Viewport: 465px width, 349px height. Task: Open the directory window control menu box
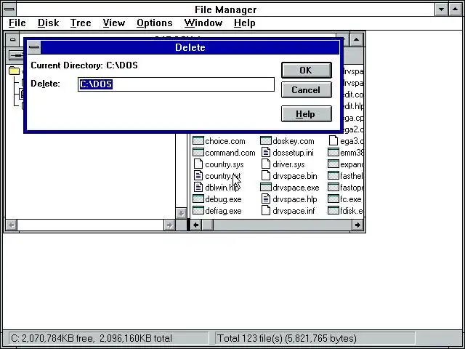click(x=12, y=40)
